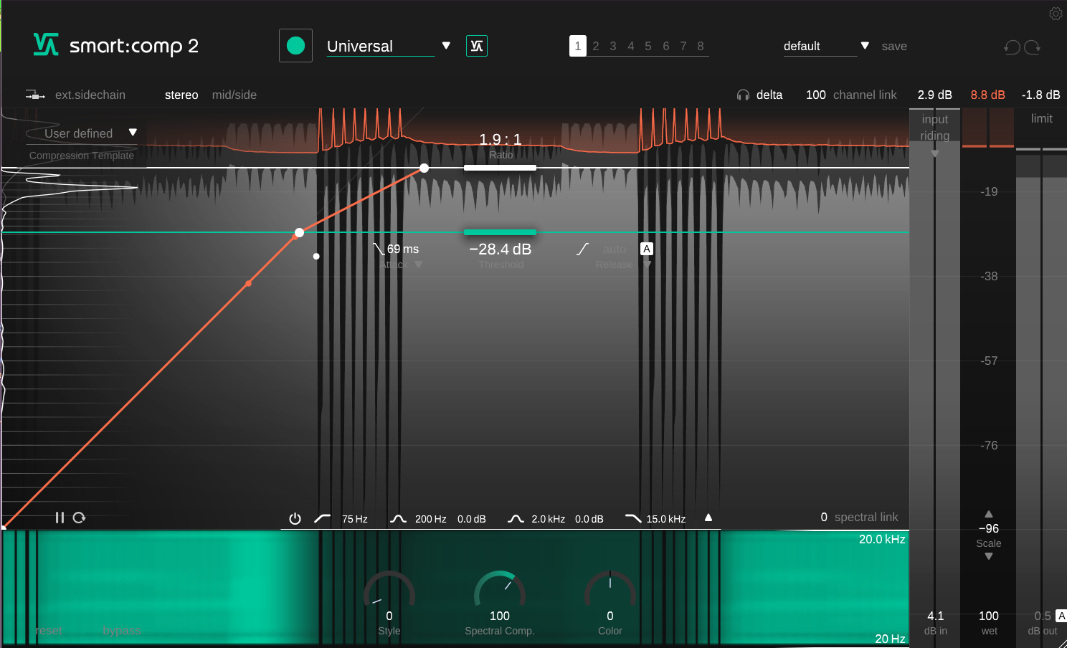The image size is (1067, 648).
Task: Click the sonible profile icon beside Universal
Action: tap(477, 46)
